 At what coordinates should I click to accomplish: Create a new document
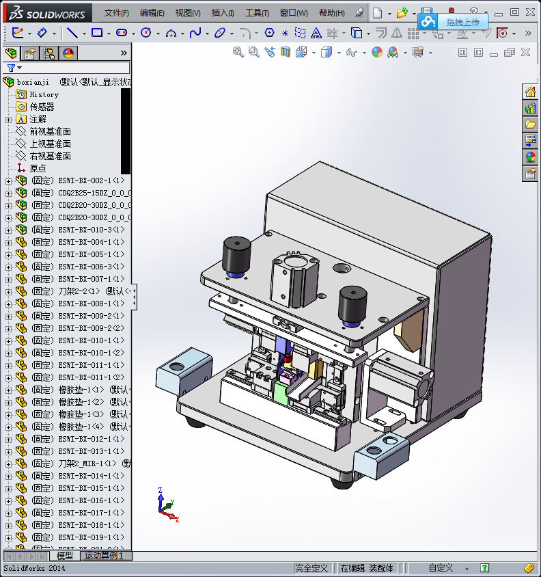coord(377,13)
